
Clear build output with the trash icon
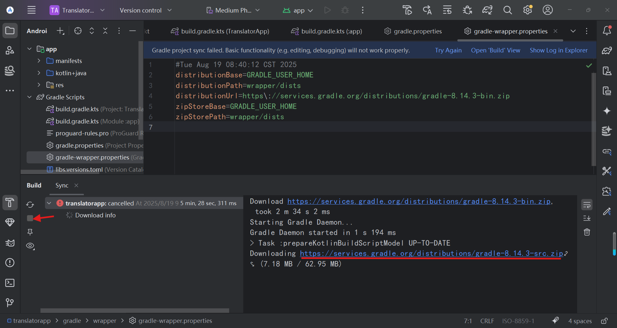pyautogui.click(x=587, y=232)
